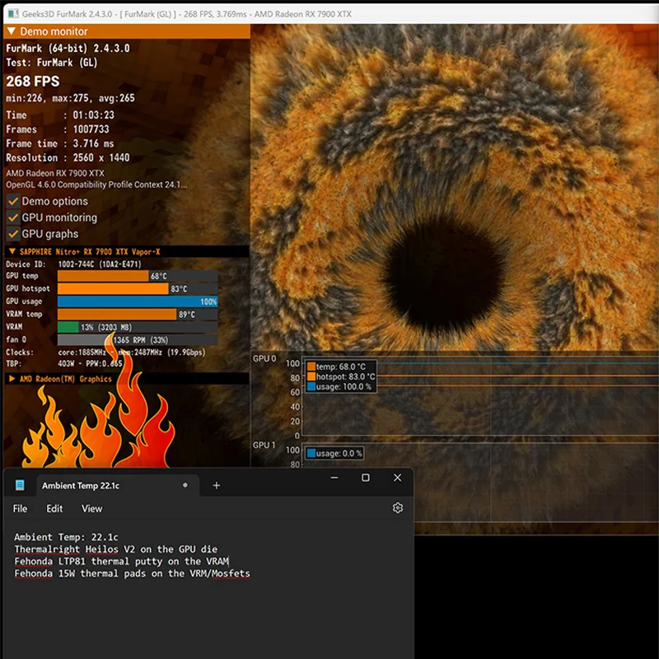Open Notepad settings gear
Image resolution: width=659 pixels, height=659 pixels.
398,508
